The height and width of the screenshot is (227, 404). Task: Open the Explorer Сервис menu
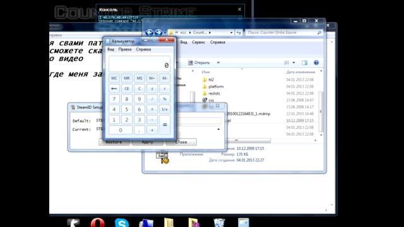198,42
